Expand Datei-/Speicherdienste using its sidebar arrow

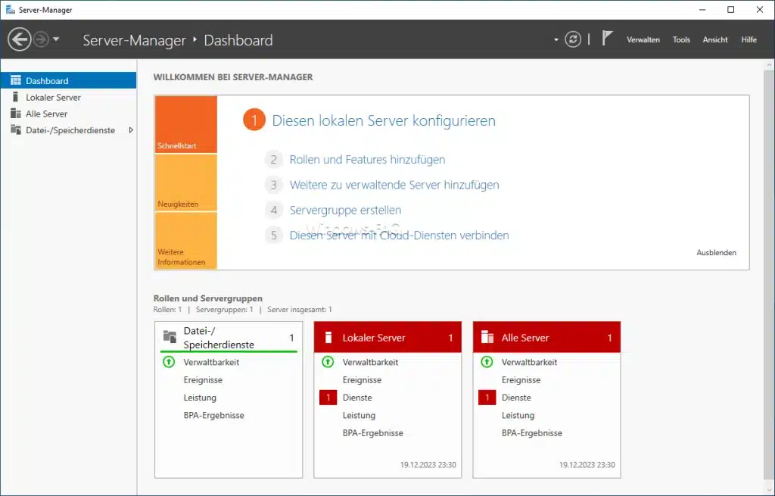pyautogui.click(x=130, y=130)
